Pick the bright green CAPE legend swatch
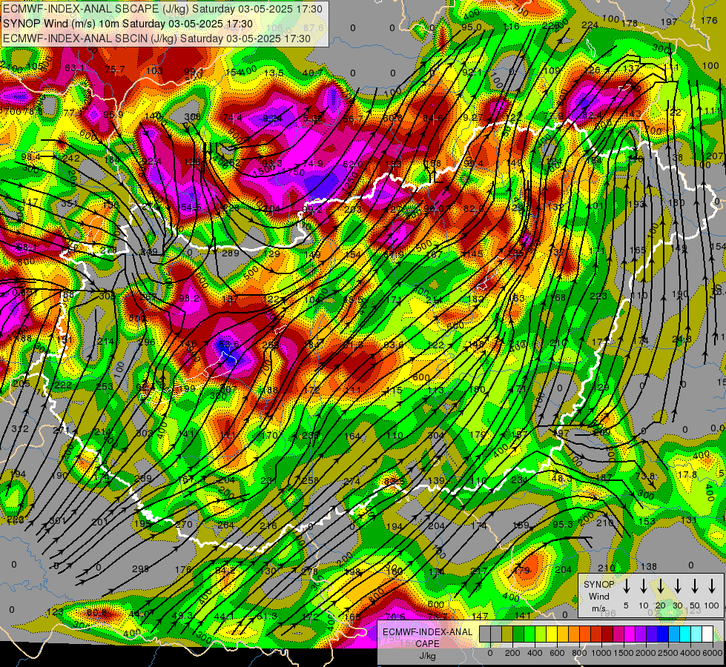Screen dimensions: 726x667 [x=529, y=634]
